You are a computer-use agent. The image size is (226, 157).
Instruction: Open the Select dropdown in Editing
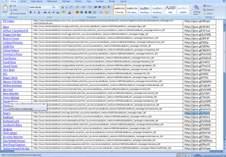[209, 14]
